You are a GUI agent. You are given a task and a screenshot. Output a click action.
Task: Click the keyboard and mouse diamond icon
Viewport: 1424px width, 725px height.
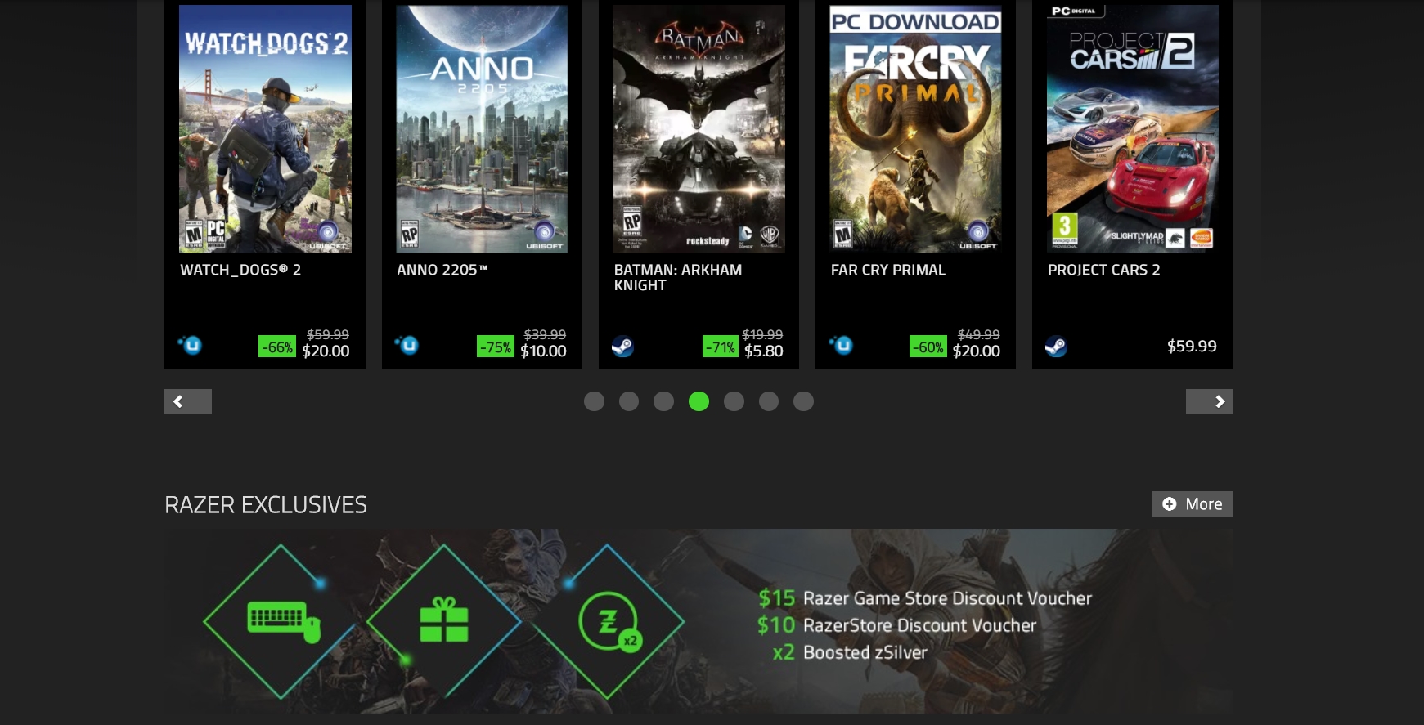[281, 621]
